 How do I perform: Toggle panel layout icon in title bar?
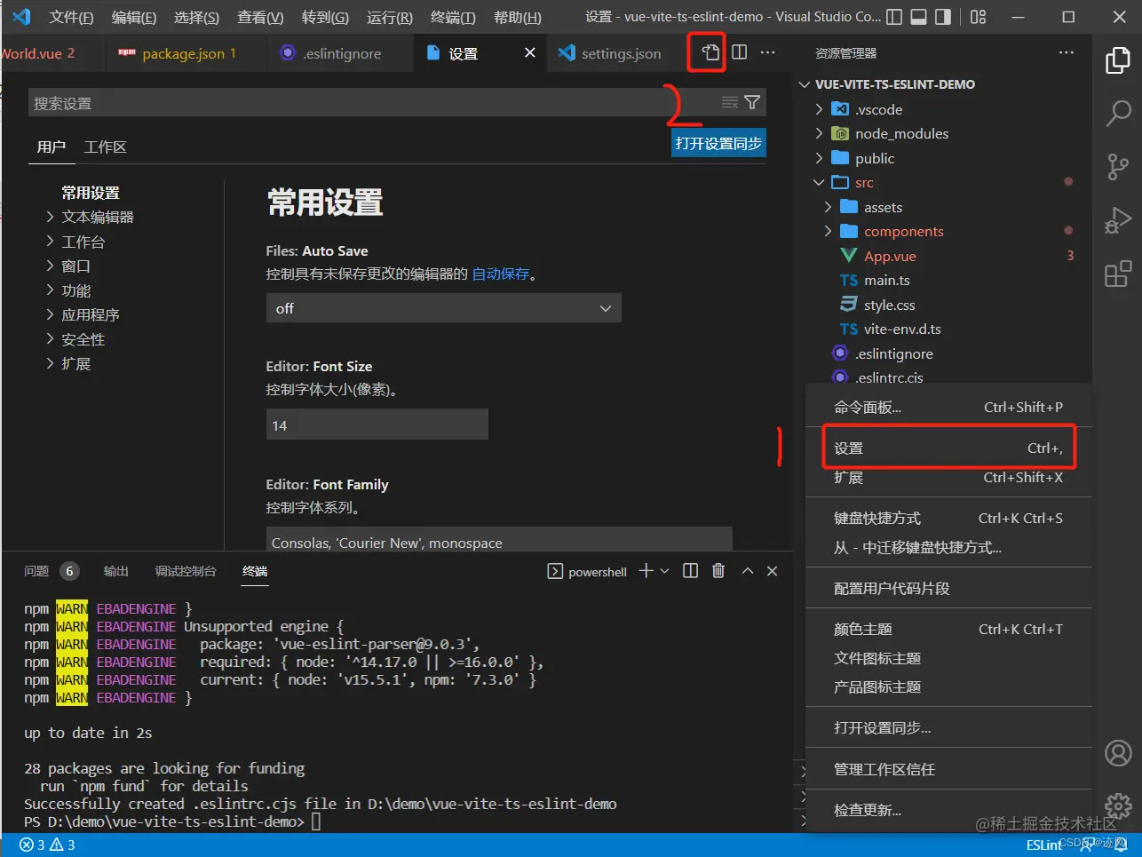[x=919, y=17]
